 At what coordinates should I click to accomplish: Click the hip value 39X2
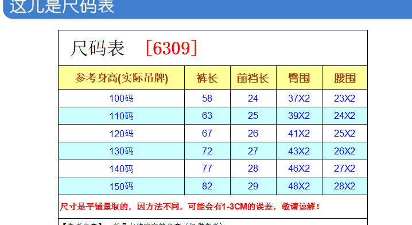pos(299,115)
